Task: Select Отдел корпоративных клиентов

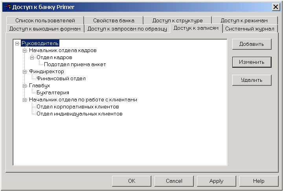Action: (x=78, y=107)
